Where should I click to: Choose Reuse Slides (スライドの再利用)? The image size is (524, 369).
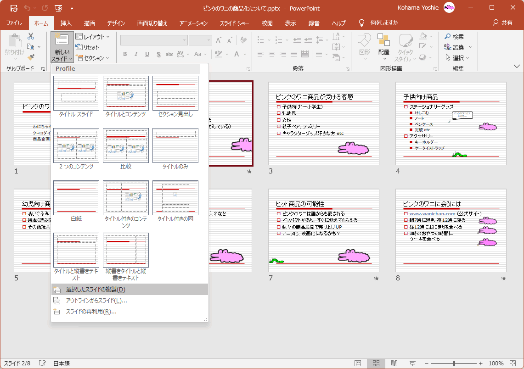(130, 312)
